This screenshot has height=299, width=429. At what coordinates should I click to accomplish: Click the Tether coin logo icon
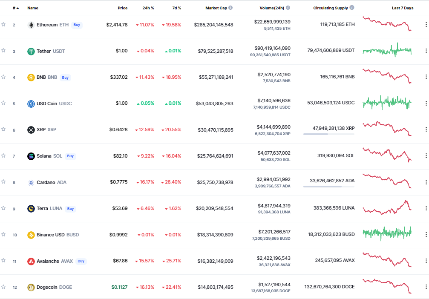(31, 51)
